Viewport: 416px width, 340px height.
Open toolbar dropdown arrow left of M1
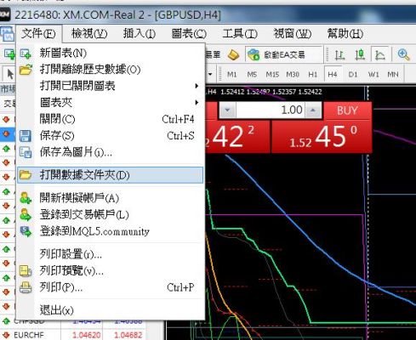click(x=210, y=75)
